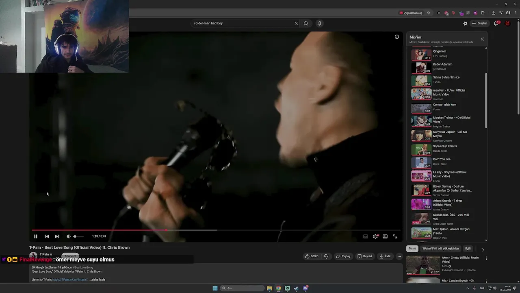This screenshot has height=293, width=520.
Task: Click the playlist panel scrollbar
Action: point(486,101)
